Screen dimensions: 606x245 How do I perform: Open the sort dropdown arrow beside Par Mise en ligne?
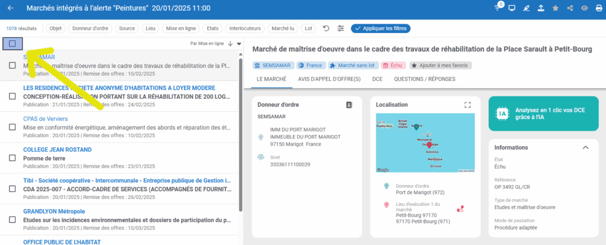pyautogui.click(x=239, y=43)
